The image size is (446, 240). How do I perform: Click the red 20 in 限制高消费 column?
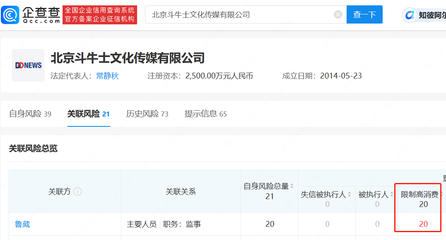(x=423, y=224)
